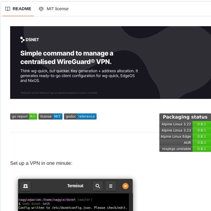This screenshot has height=211, width=211.
Task: Click the DSNET logo in banner
Action: click(30, 40)
